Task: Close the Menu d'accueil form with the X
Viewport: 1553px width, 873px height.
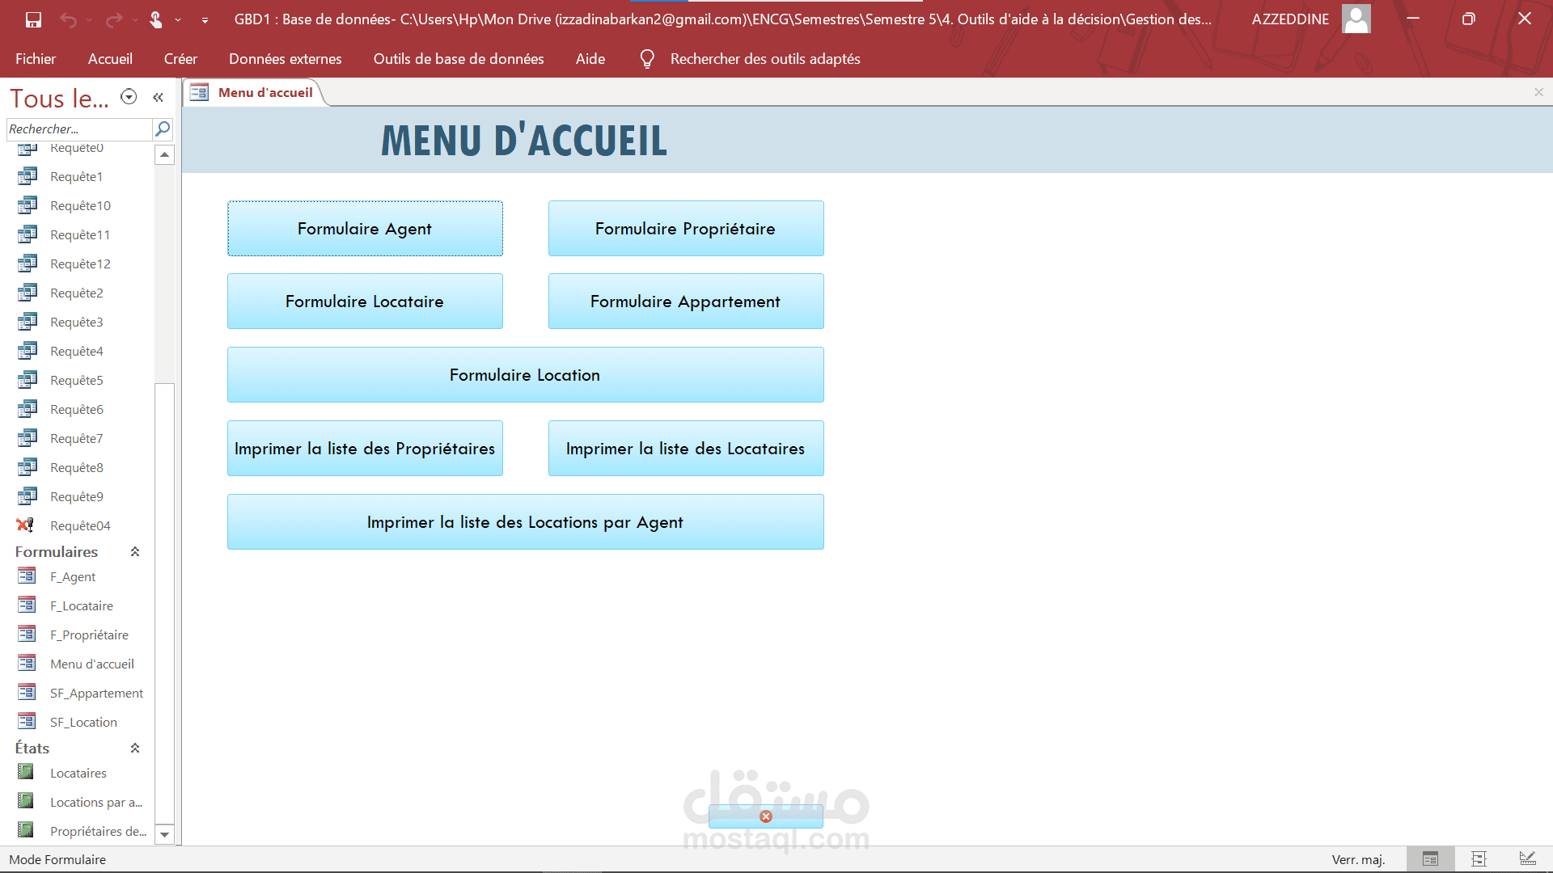Action: 1538,92
